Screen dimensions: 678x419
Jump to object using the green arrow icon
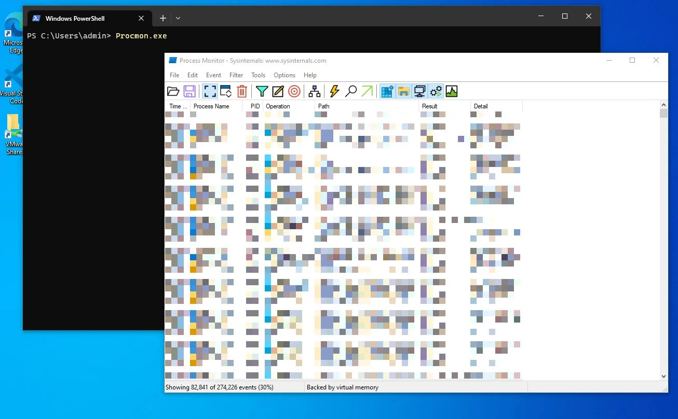click(368, 91)
